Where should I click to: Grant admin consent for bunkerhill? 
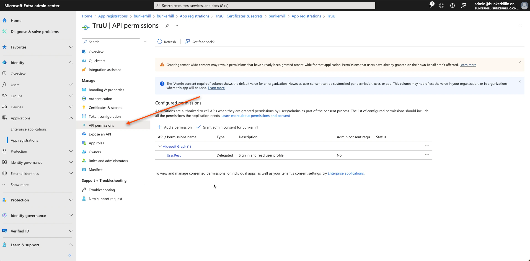click(227, 127)
